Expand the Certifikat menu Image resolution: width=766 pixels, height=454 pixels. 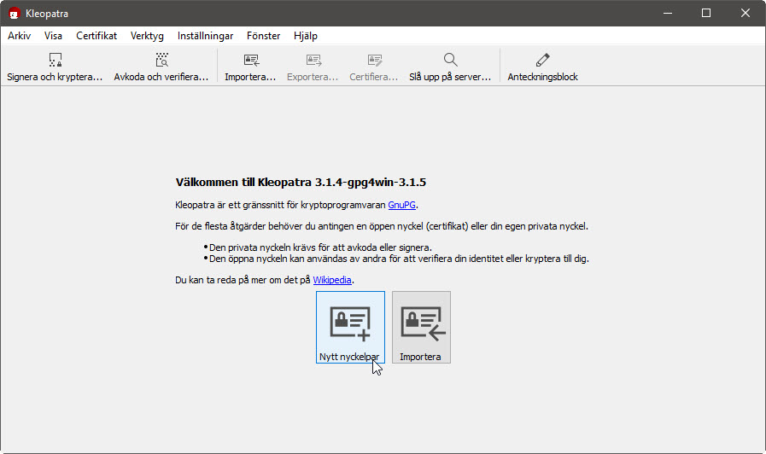pos(96,36)
